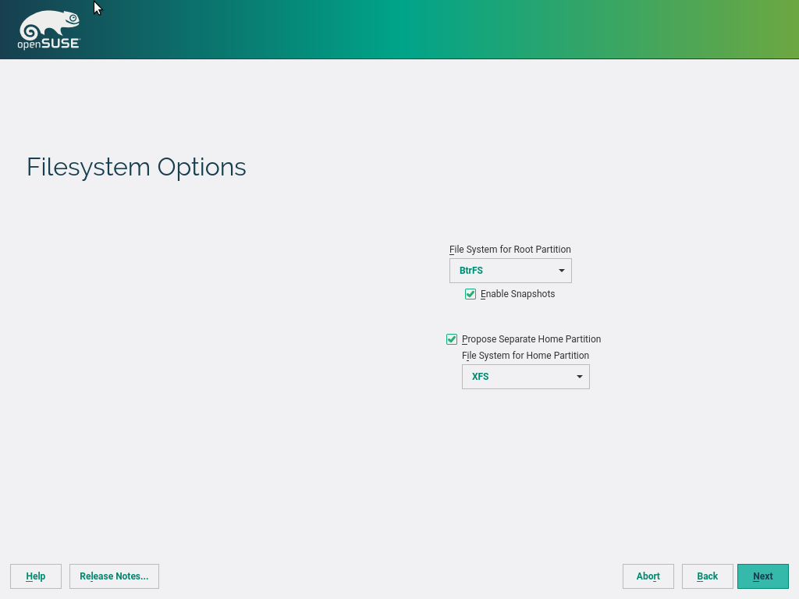This screenshot has width=799, height=599.
Task: Select the XFS value text
Action: pyautogui.click(x=481, y=377)
